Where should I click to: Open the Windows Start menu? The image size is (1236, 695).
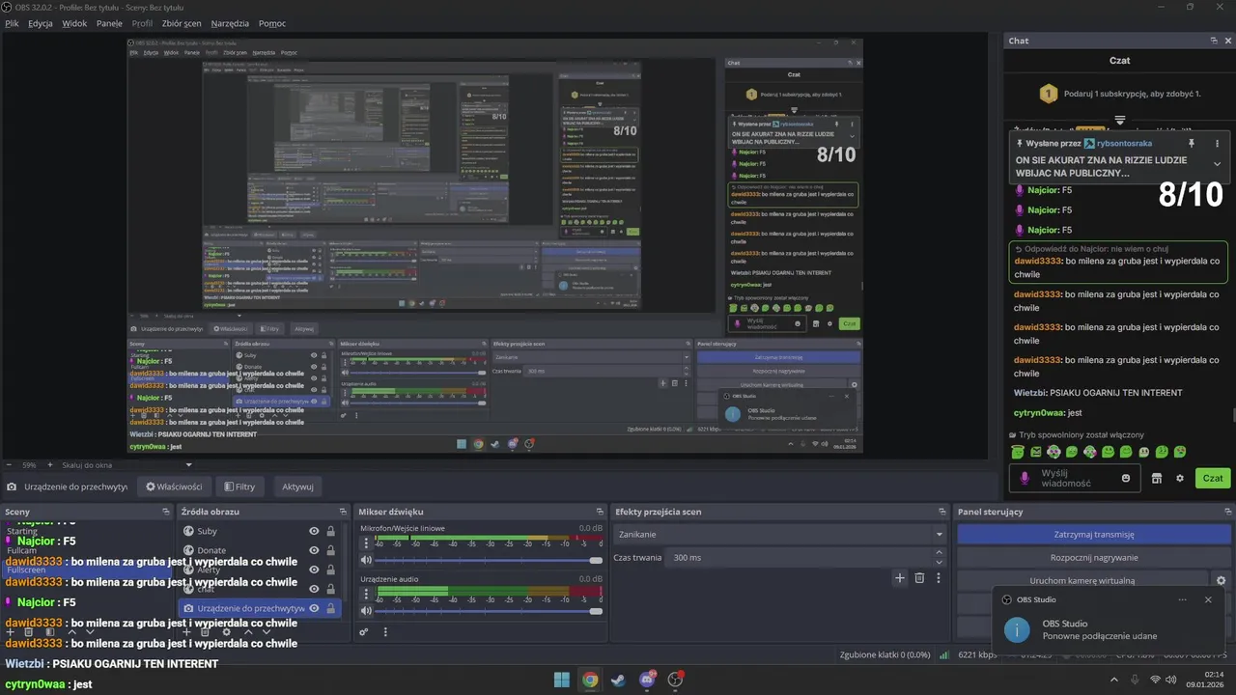point(561,680)
